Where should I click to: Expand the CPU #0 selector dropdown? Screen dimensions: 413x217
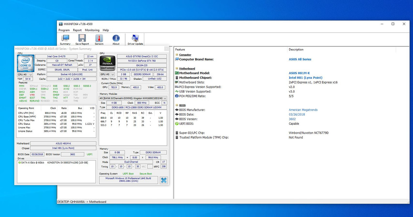point(24,74)
